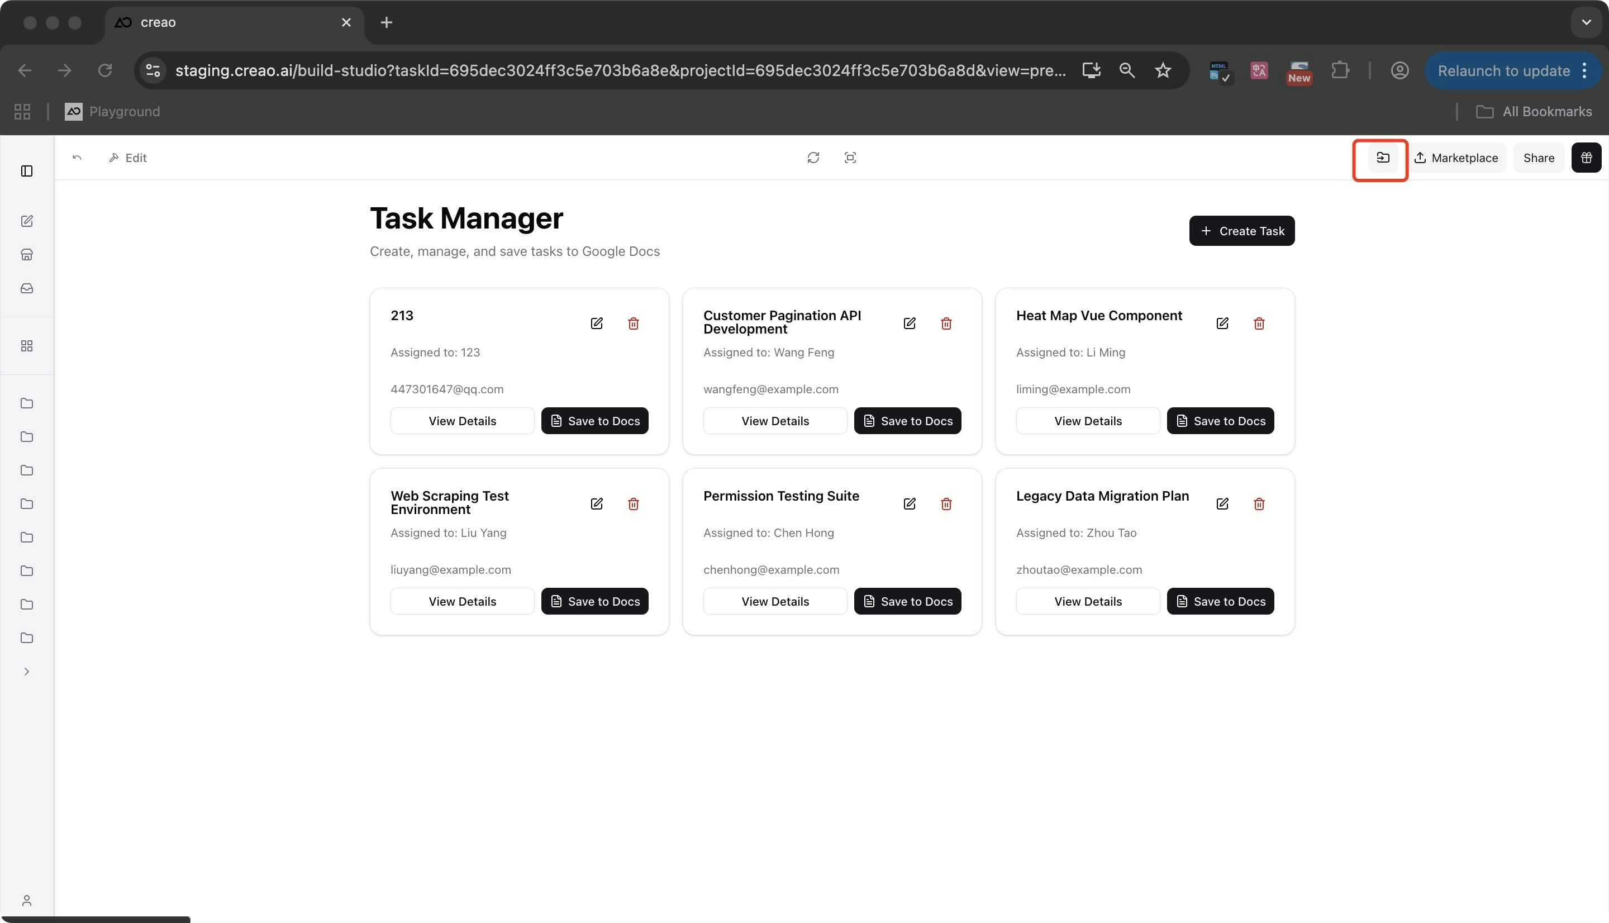
Task: Open Chrome tab search dropdown arrow
Action: coord(1586,23)
